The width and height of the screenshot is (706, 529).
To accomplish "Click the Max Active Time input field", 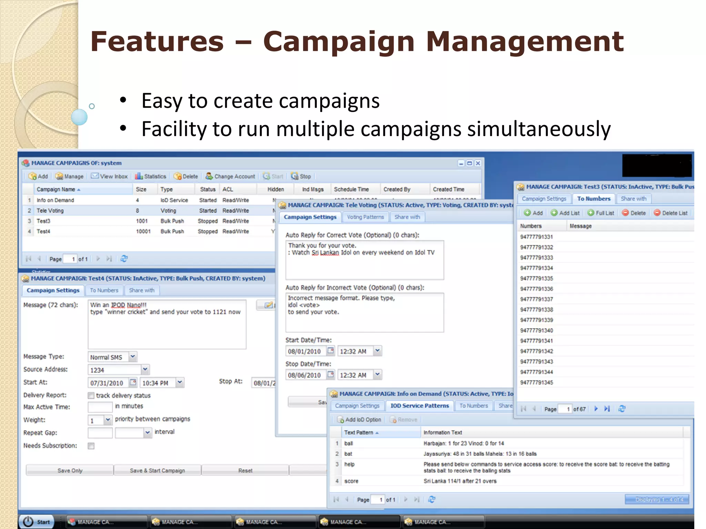I will (x=100, y=407).
